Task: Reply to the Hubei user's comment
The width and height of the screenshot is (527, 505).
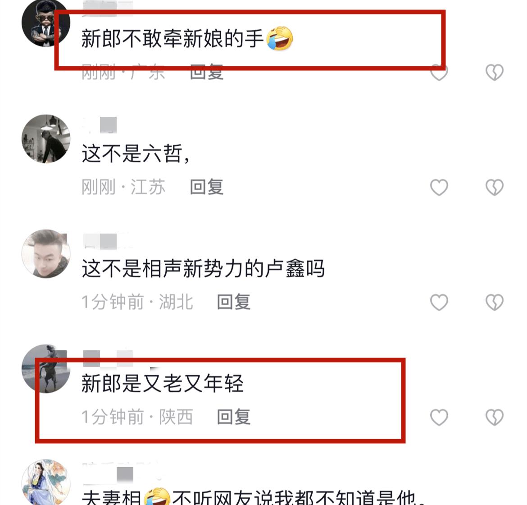Action: pos(234,302)
